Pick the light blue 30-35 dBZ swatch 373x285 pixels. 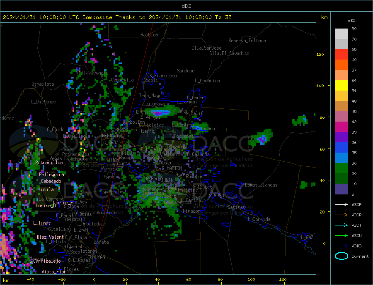pyautogui.click(x=342, y=158)
